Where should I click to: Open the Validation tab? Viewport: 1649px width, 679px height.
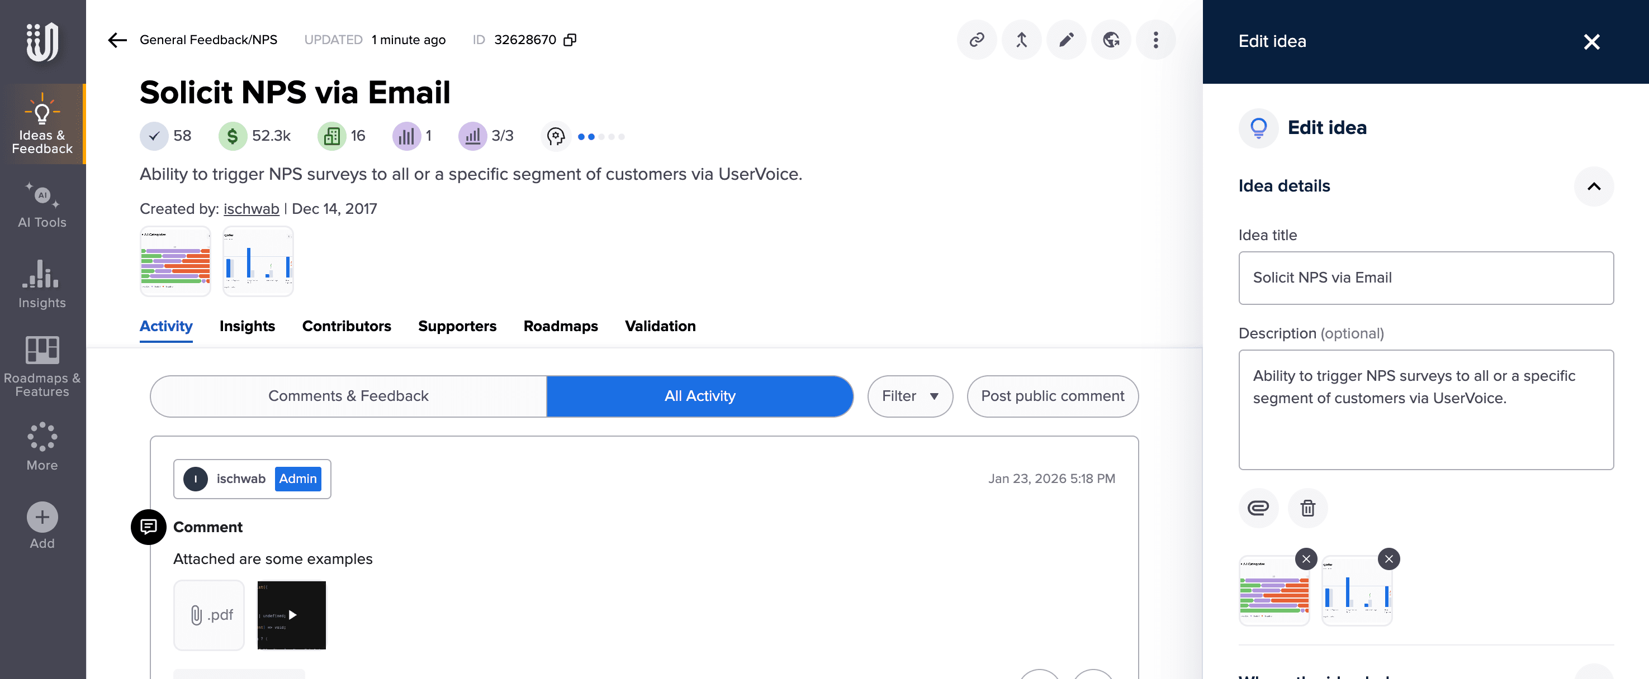(660, 326)
